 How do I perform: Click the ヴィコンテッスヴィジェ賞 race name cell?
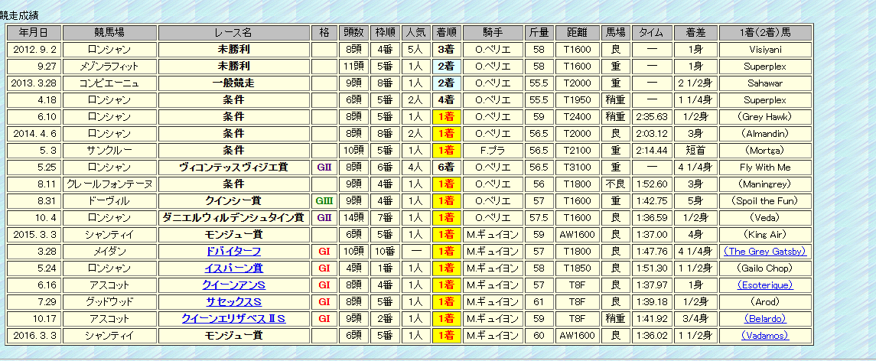click(233, 167)
